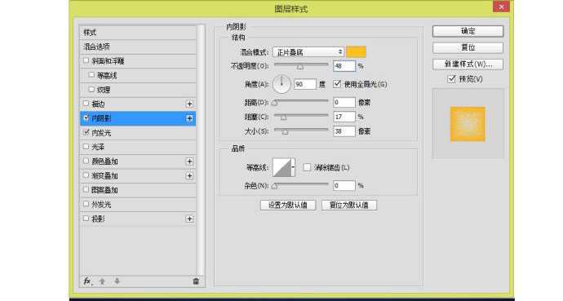
Task: Delete effect trash icon
Action: pyautogui.click(x=196, y=281)
